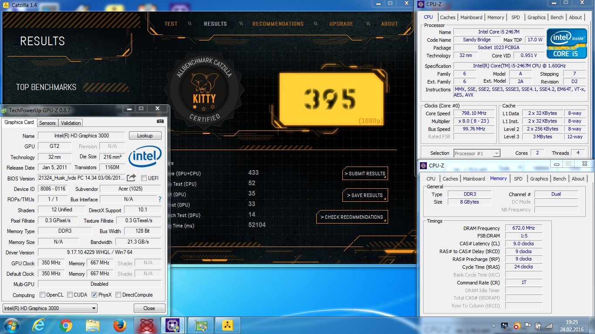
Task: Click the Action Center flag tray icon
Action: [527, 325]
